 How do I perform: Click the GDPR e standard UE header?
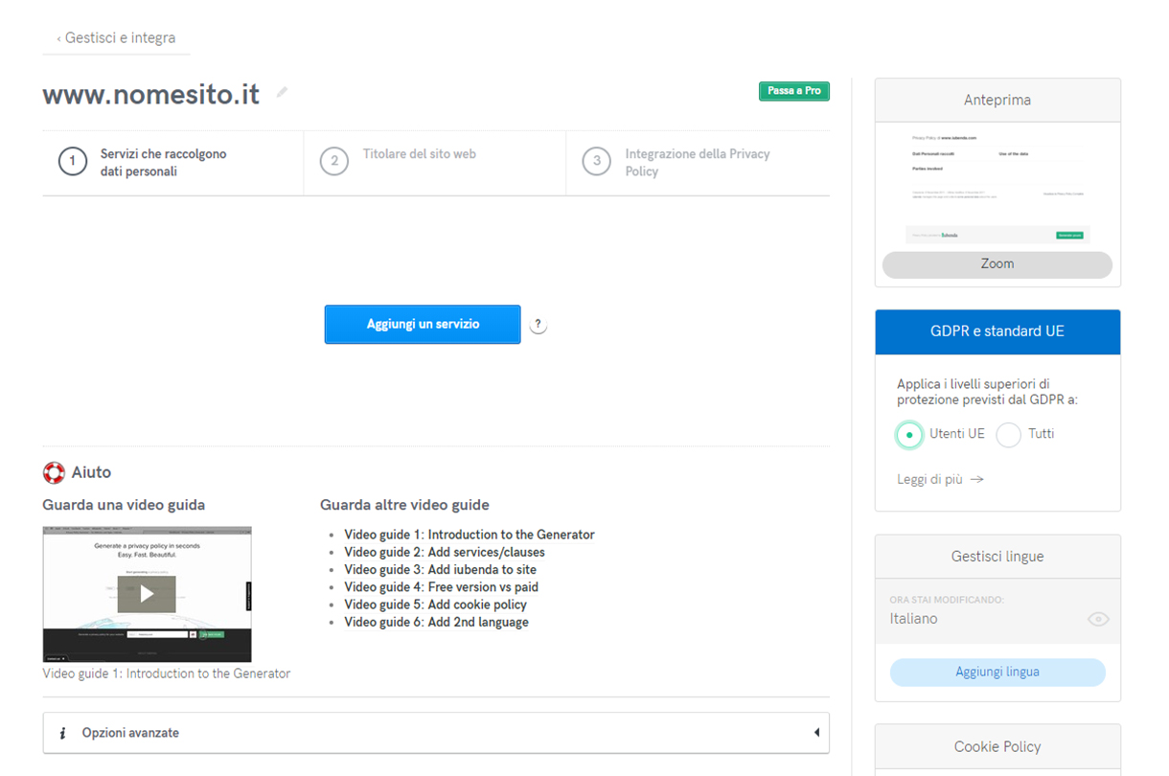[x=997, y=331]
